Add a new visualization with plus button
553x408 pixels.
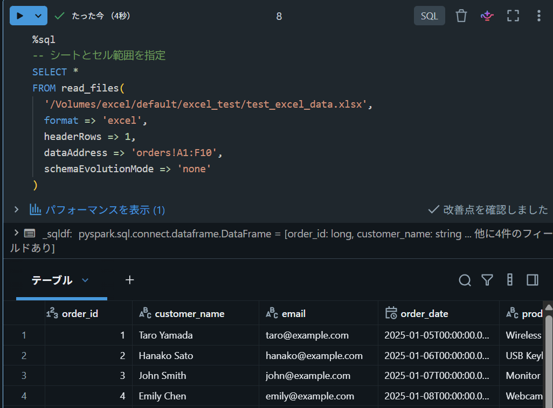129,280
